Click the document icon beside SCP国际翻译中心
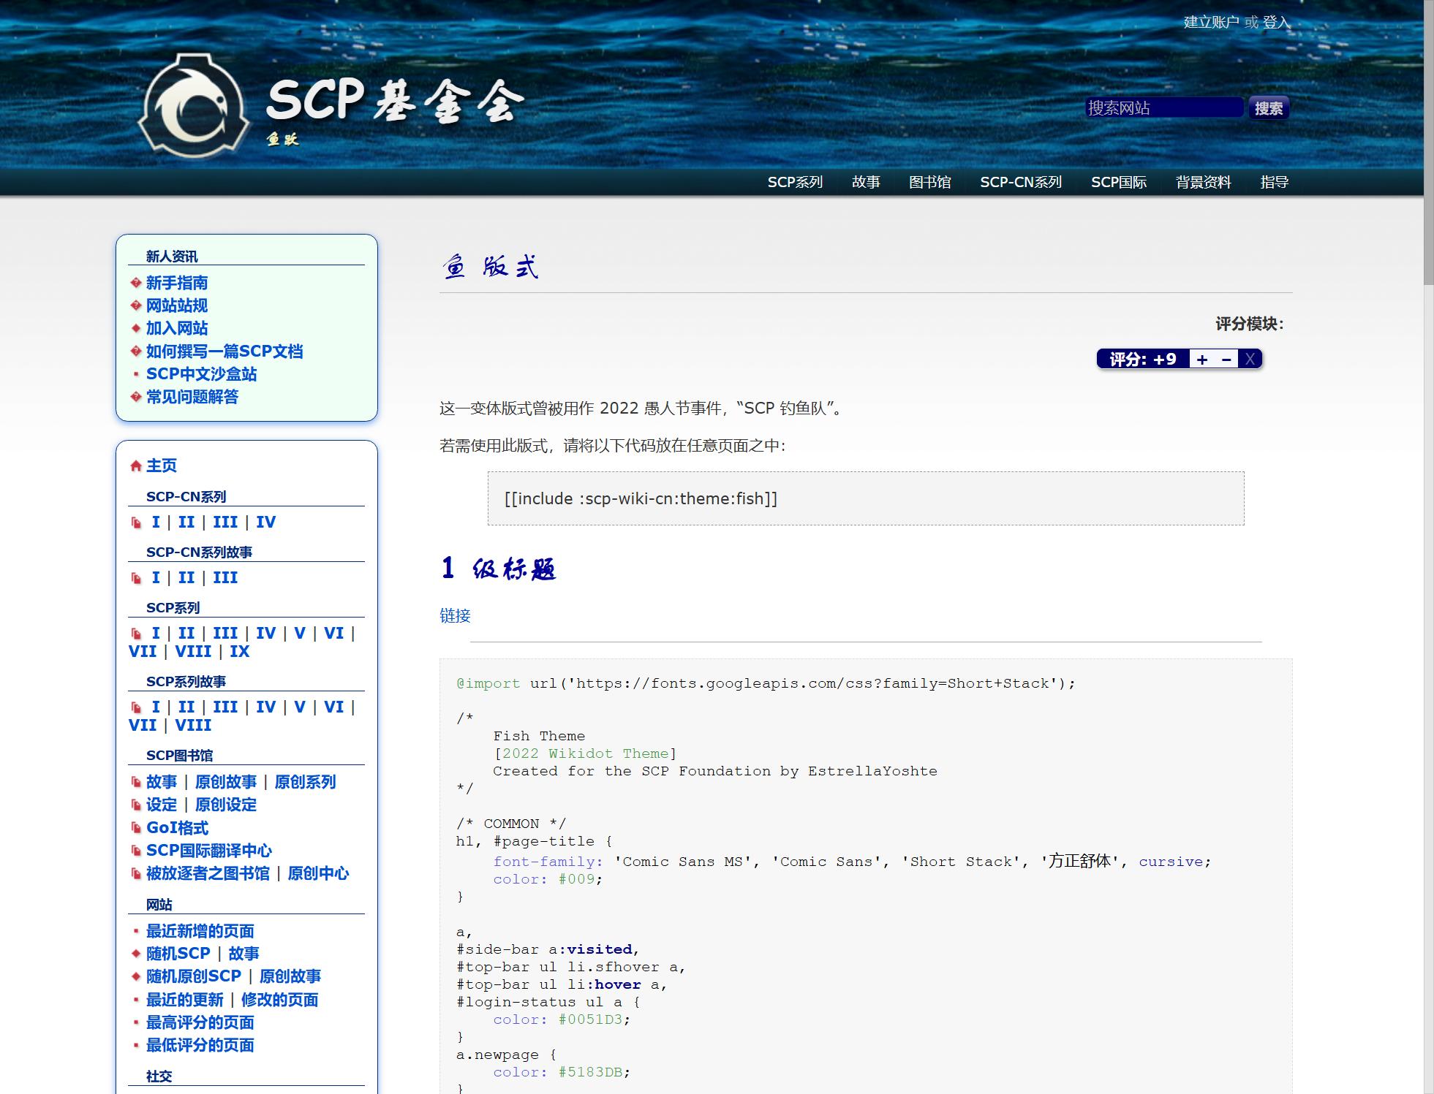The image size is (1434, 1094). (135, 851)
